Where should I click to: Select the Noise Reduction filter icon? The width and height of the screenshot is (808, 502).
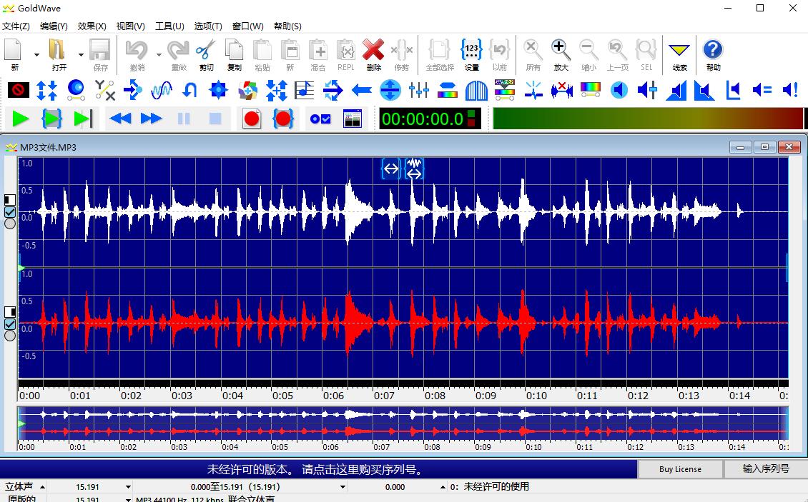[x=563, y=90]
